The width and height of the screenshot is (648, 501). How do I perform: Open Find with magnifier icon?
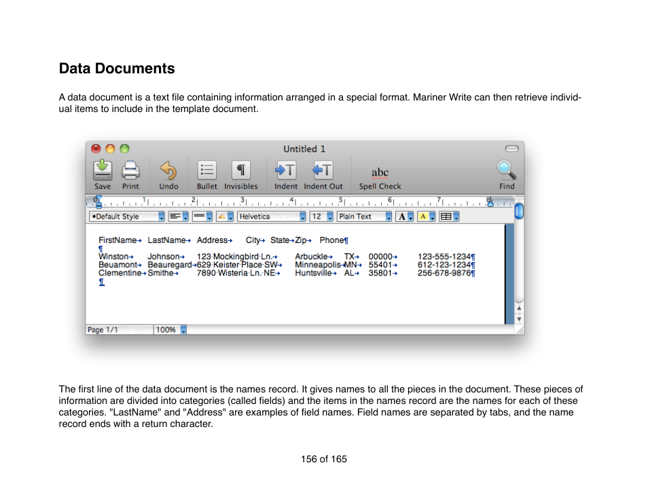point(506,170)
